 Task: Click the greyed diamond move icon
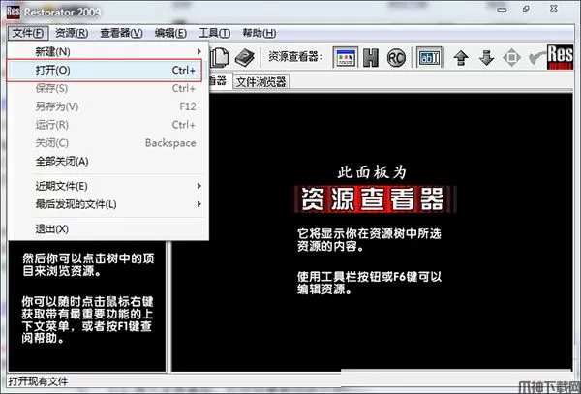pos(511,58)
